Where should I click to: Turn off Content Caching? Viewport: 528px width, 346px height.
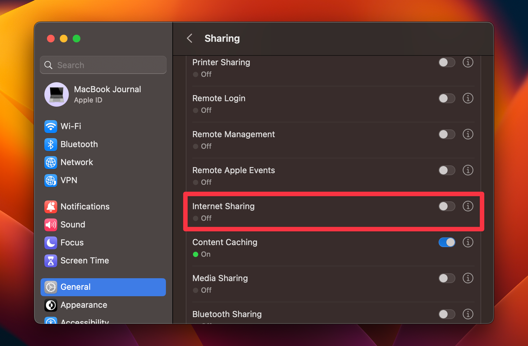pos(447,242)
